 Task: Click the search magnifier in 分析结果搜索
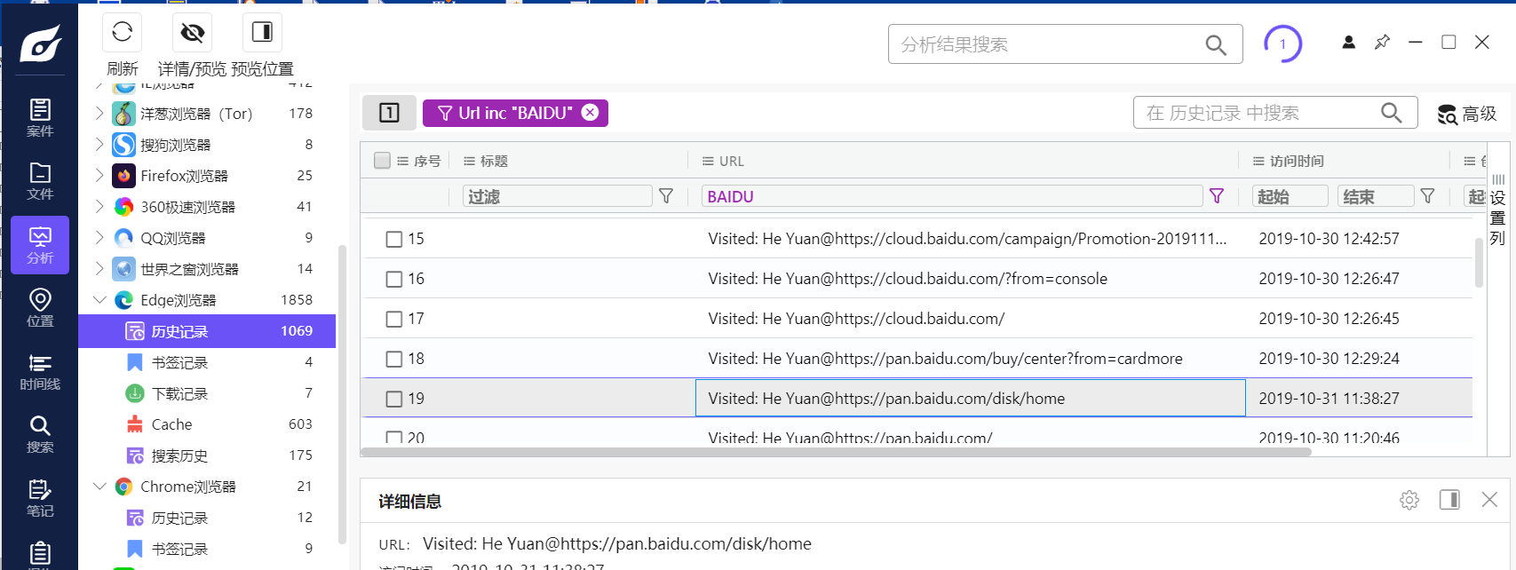(x=1216, y=45)
